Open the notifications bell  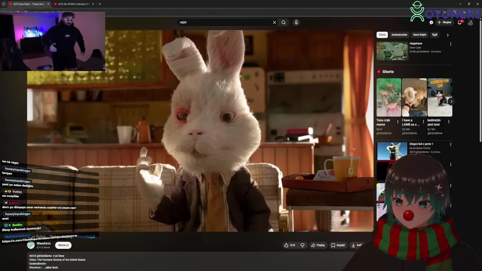[x=460, y=23]
